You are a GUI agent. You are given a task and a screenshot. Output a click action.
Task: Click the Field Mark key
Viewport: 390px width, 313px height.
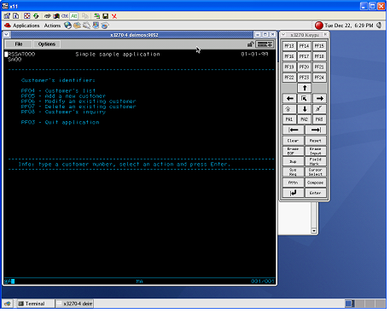coord(316,161)
